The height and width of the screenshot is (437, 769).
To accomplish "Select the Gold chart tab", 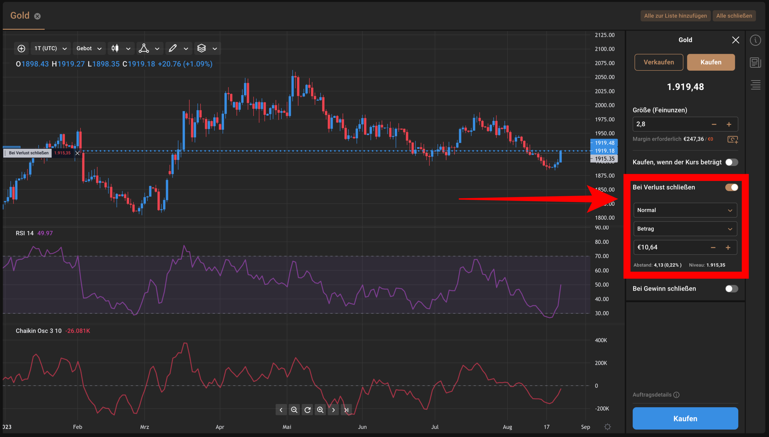I will click(20, 16).
